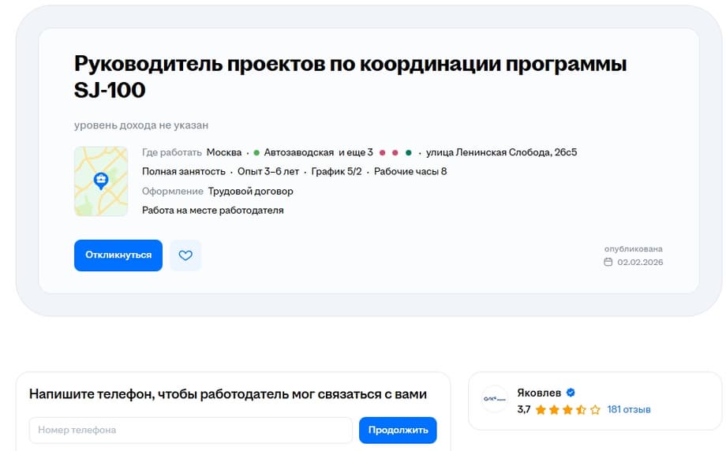Click the star rating row
The height and width of the screenshot is (451, 726).
[567, 410]
